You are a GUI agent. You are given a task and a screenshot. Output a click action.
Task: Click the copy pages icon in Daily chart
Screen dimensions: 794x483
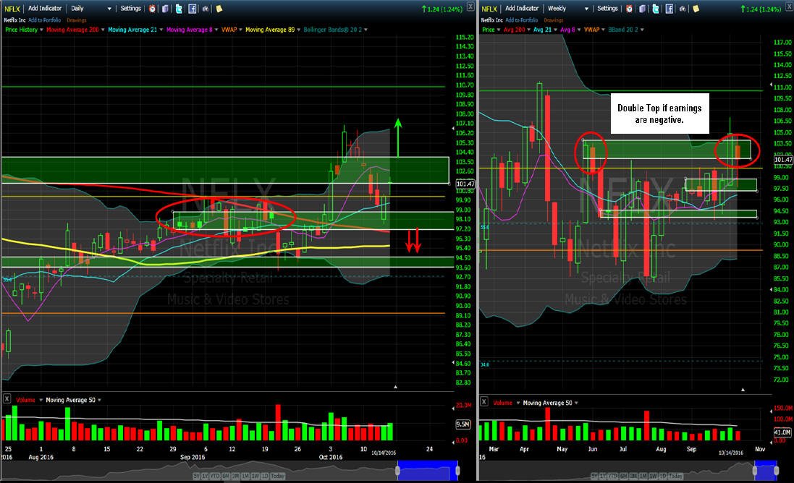[x=165, y=9]
